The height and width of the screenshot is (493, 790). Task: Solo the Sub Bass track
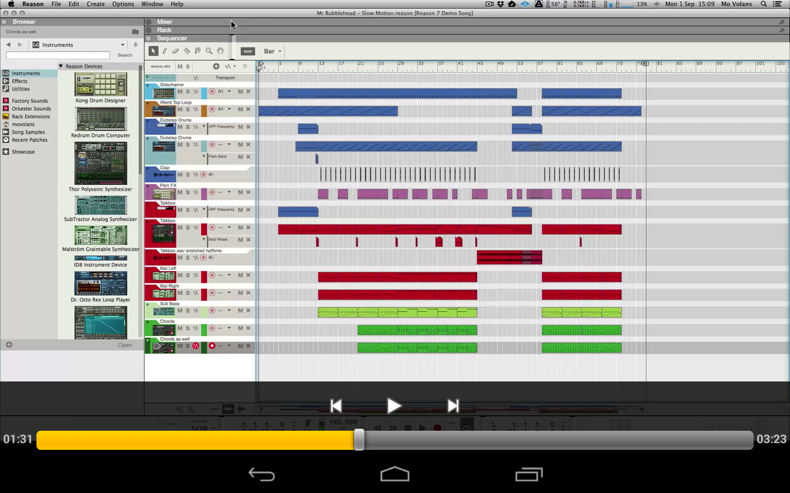(x=188, y=311)
